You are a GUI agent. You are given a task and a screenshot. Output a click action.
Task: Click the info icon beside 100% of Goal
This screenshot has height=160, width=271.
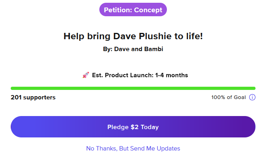252,97
